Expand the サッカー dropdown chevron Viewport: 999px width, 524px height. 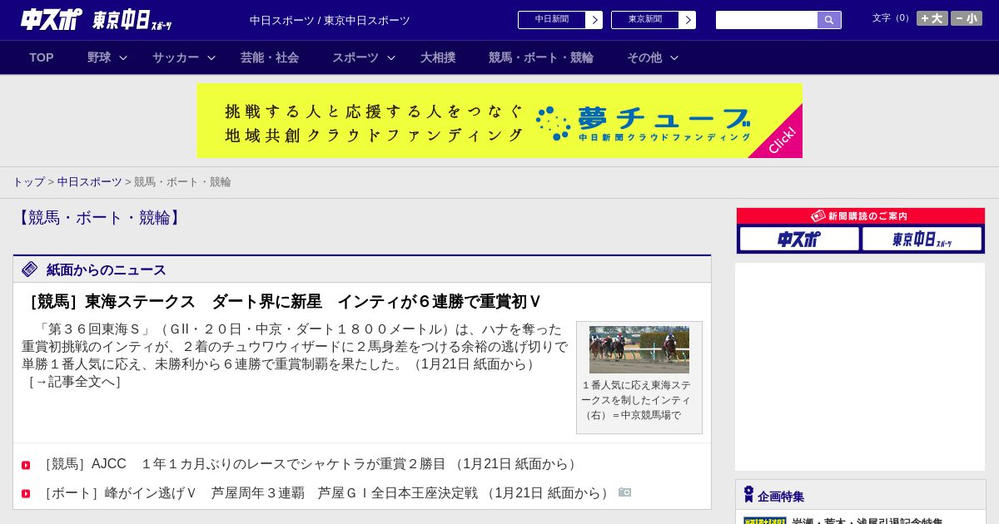pos(211,57)
